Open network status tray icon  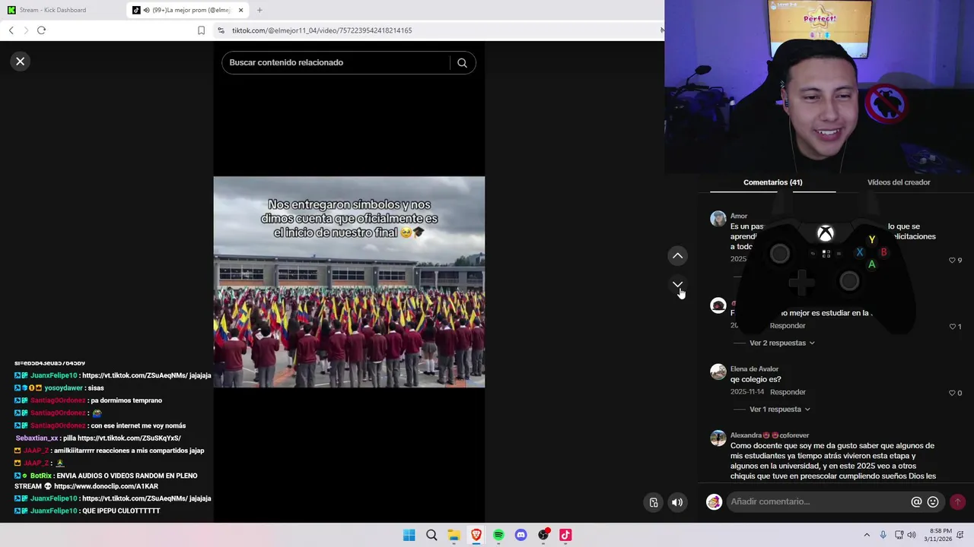click(x=899, y=535)
